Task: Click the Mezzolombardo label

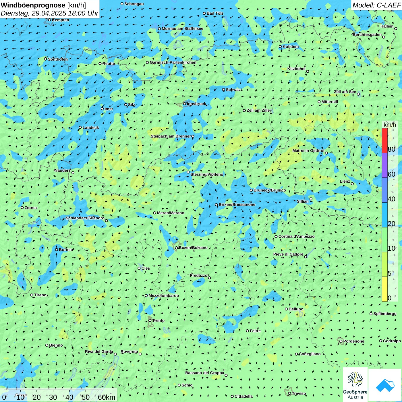Action: [164, 295]
